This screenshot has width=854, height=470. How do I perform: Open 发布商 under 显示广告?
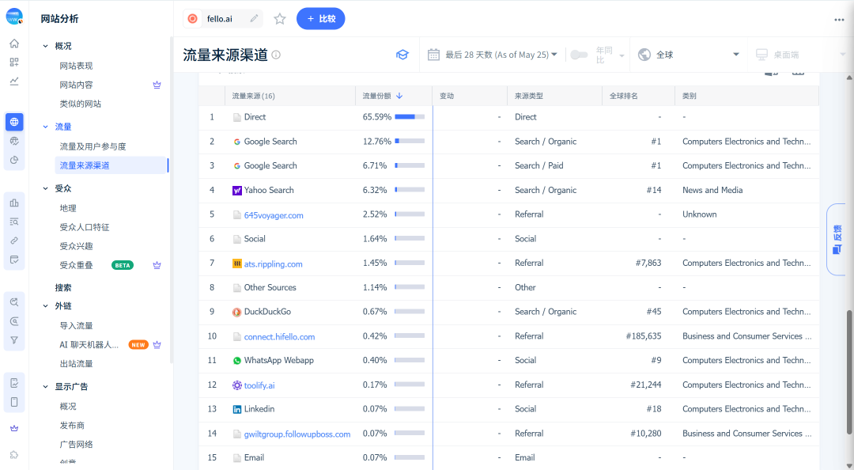[x=72, y=425]
